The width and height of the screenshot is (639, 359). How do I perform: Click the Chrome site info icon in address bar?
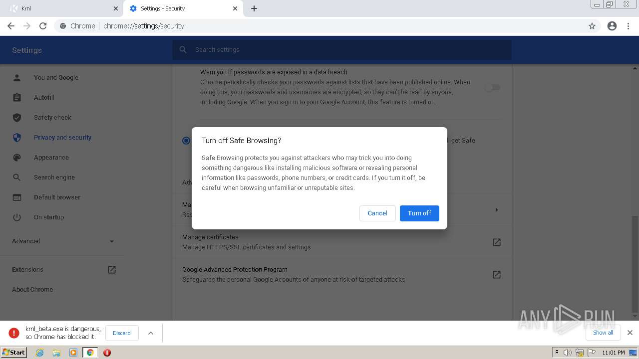[x=63, y=26]
